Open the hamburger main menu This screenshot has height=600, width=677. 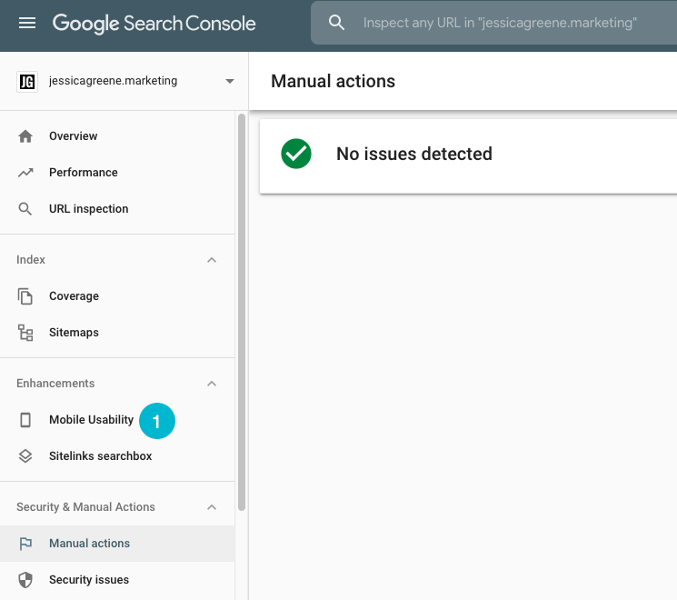(27, 23)
